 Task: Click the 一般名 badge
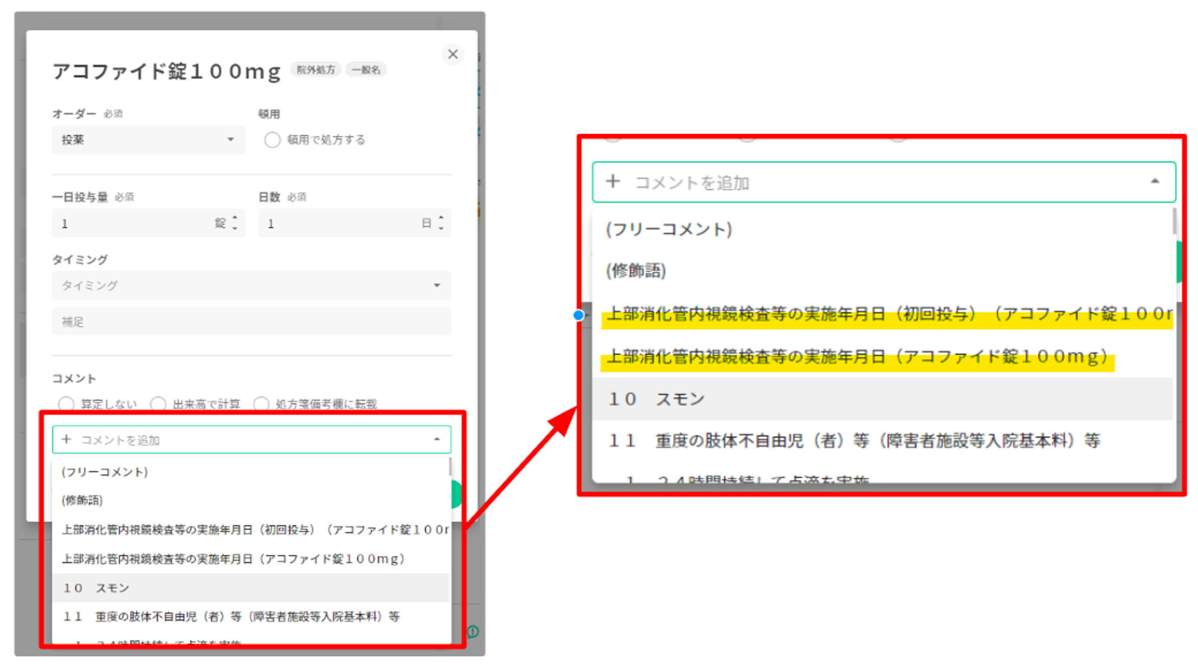pos(366,69)
